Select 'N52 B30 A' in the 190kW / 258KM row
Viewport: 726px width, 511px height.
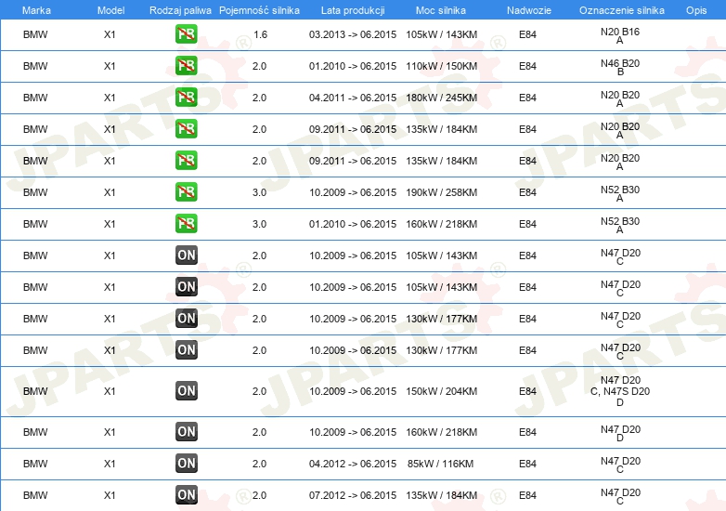coord(620,193)
